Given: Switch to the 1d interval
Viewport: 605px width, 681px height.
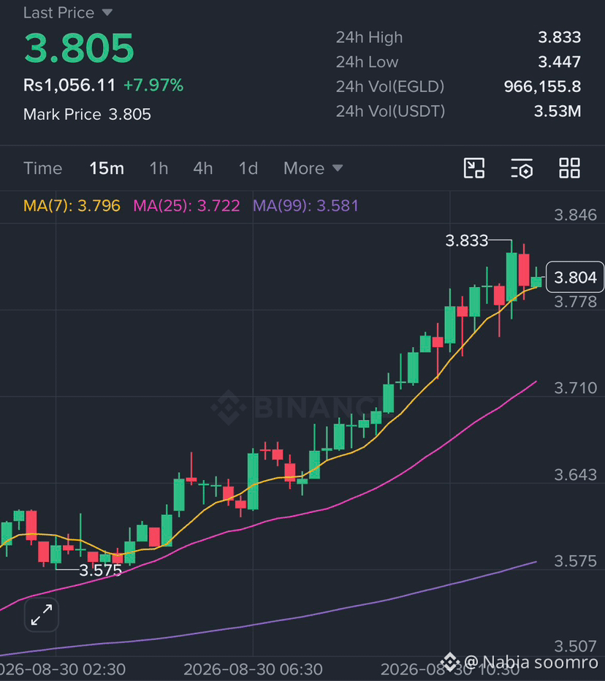Looking at the screenshot, I should 248,169.
